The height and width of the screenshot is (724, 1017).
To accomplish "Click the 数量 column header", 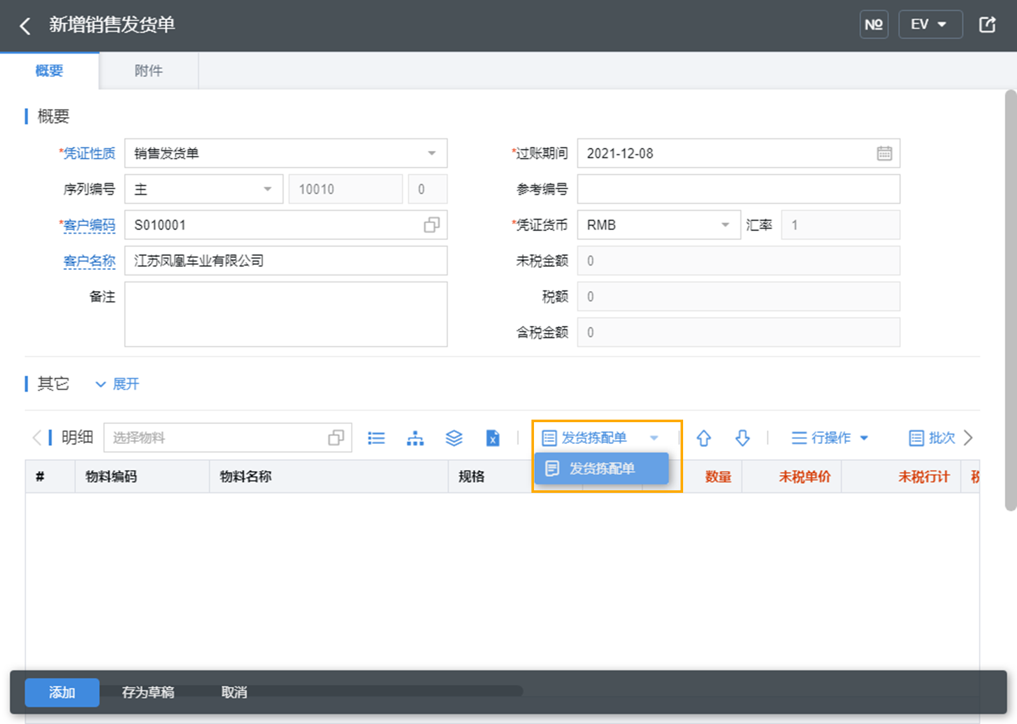I will pos(718,477).
